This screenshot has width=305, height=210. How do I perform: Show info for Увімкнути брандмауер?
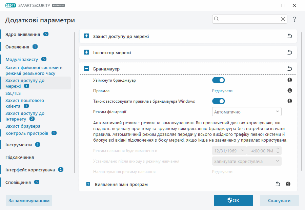click(290, 80)
